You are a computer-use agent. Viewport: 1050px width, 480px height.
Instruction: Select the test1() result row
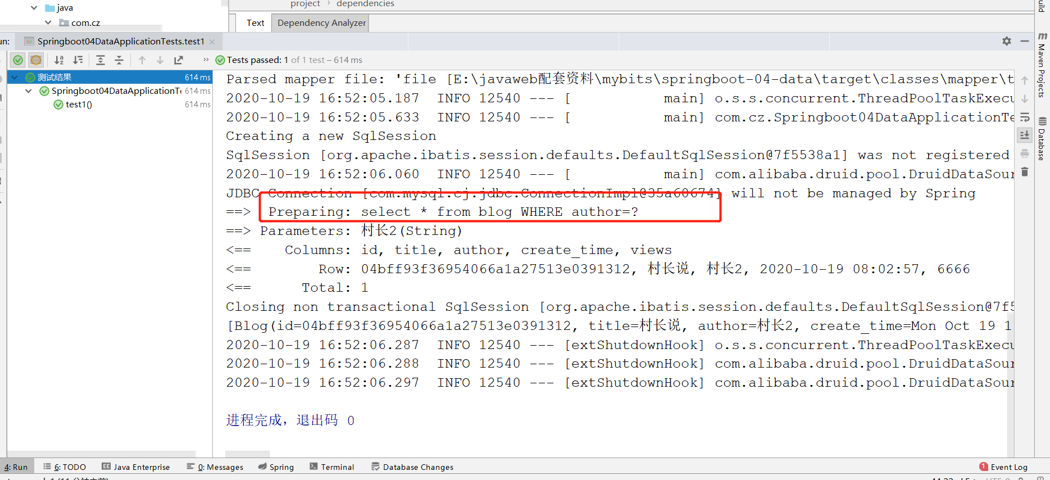click(110, 104)
